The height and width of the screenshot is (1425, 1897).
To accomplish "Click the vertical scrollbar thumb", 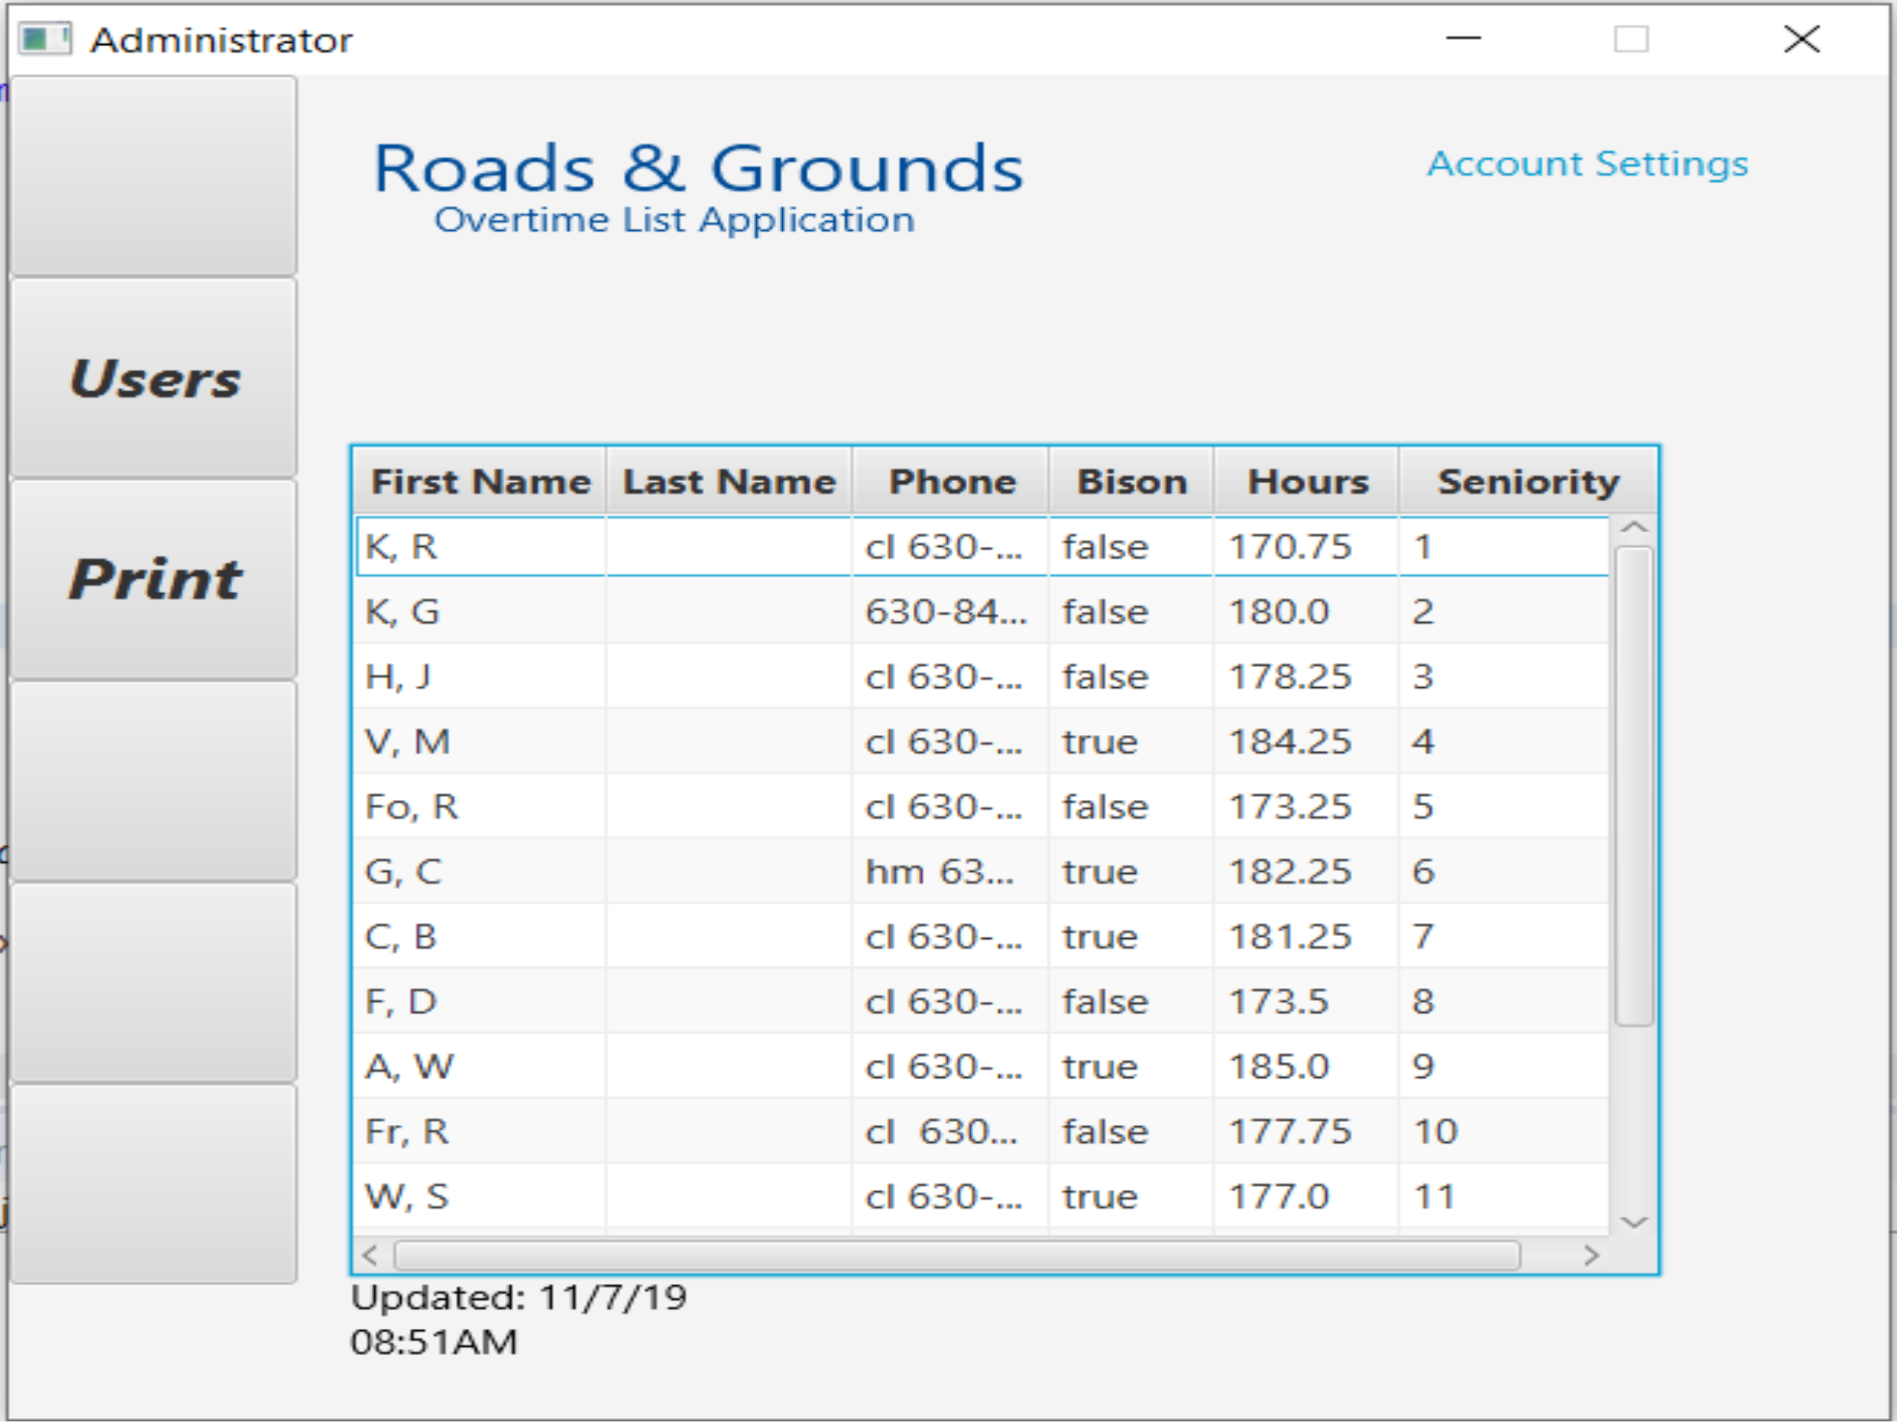I will tap(1633, 785).
